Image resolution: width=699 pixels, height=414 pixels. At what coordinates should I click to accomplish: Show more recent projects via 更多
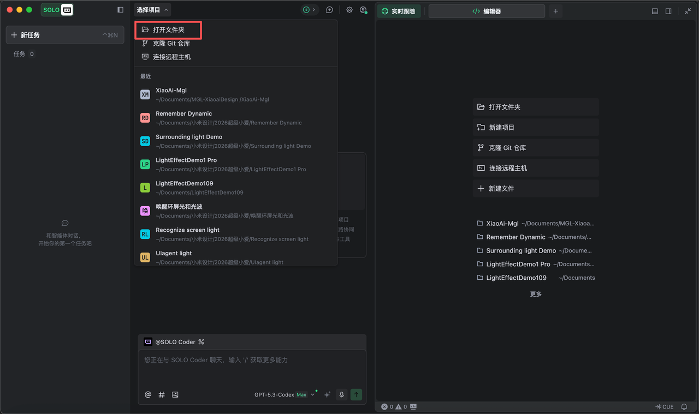(536, 294)
